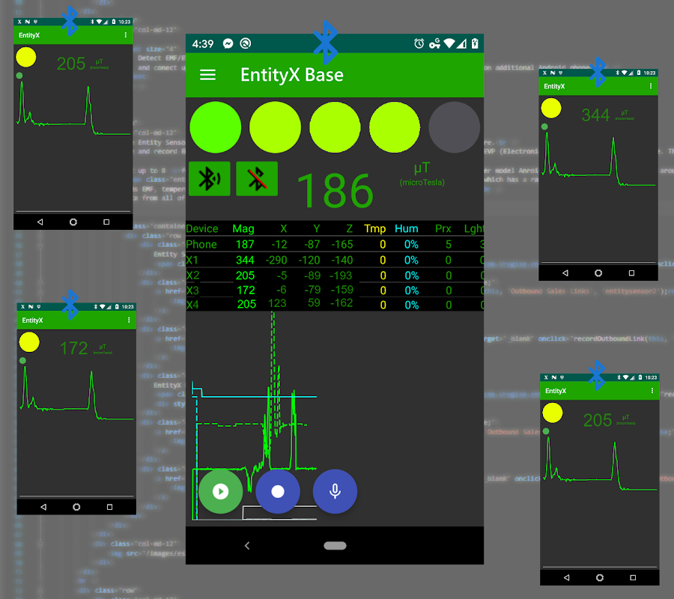
Task: Tap the VPN key status bar icon
Action: coord(434,43)
